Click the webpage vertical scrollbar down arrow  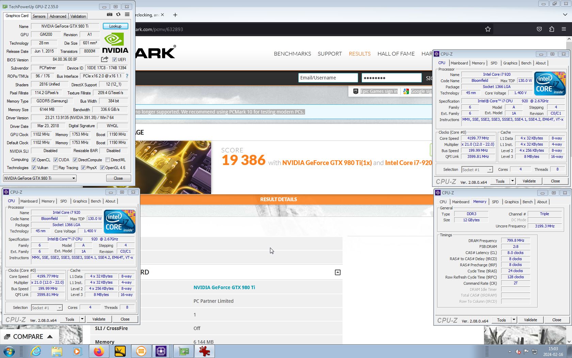tap(569, 341)
